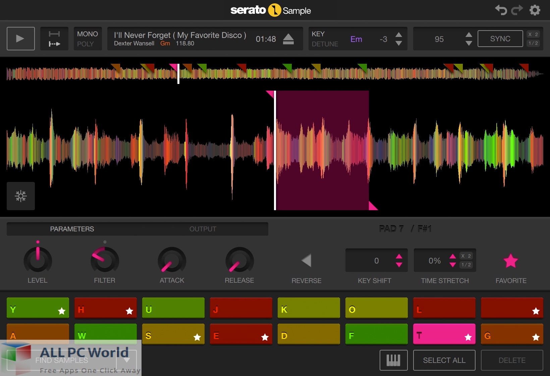The height and width of the screenshot is (376, 550).
Task: Redo the last action
Action: click(x=517, y=10)
